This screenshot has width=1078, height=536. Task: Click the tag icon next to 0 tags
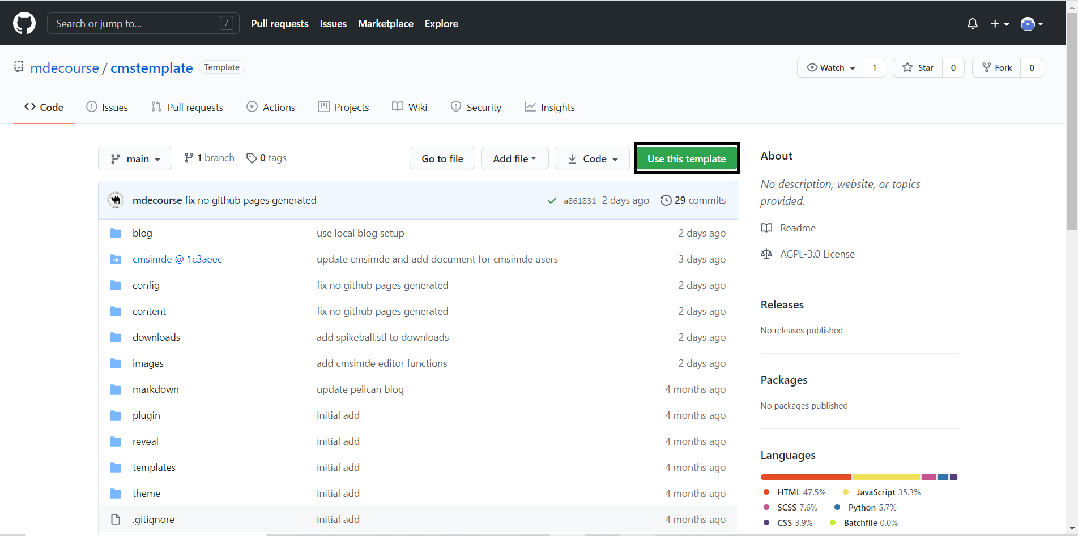click(252, 158)
